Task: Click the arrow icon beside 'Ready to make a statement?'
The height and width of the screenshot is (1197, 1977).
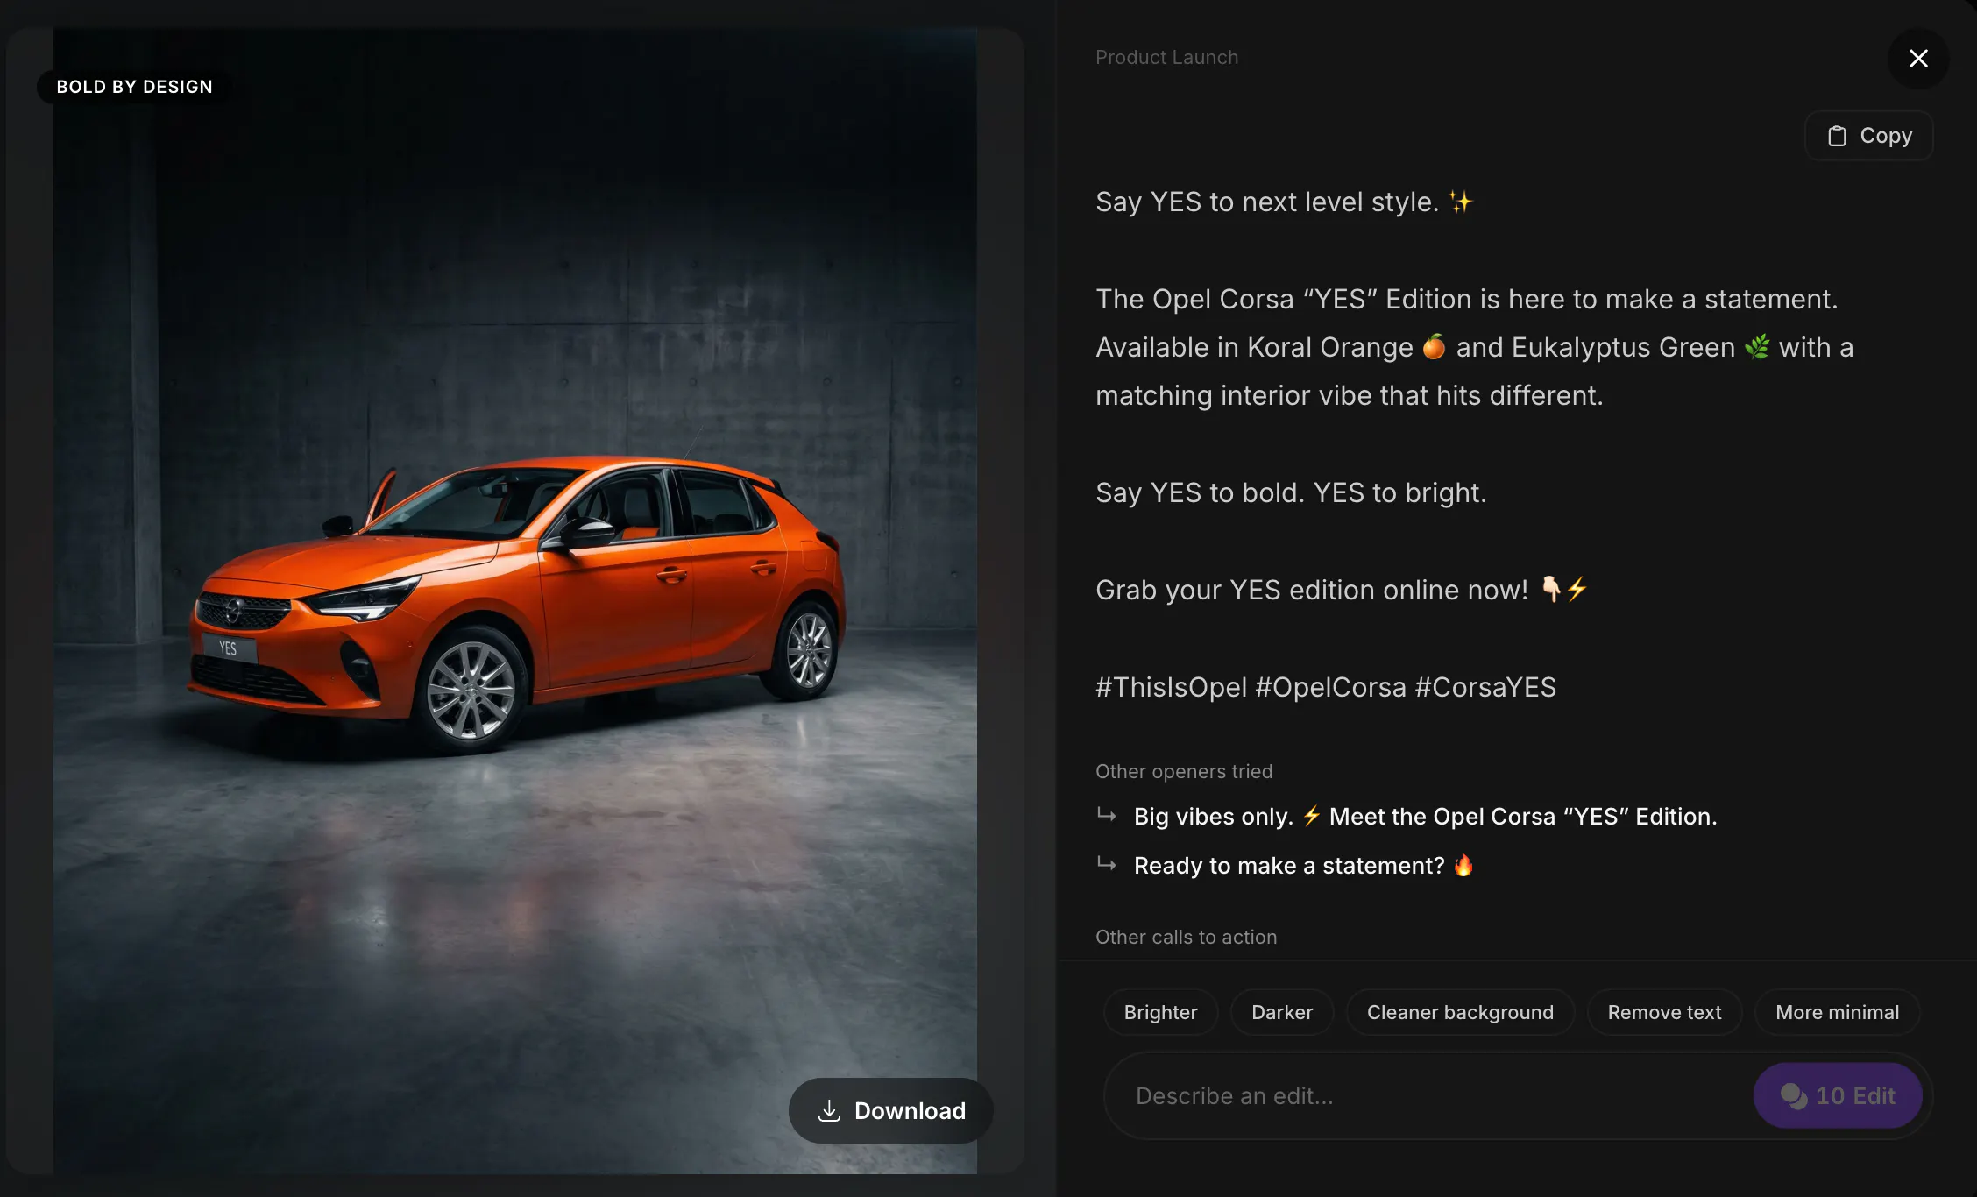Action: tap(1107, 864)
